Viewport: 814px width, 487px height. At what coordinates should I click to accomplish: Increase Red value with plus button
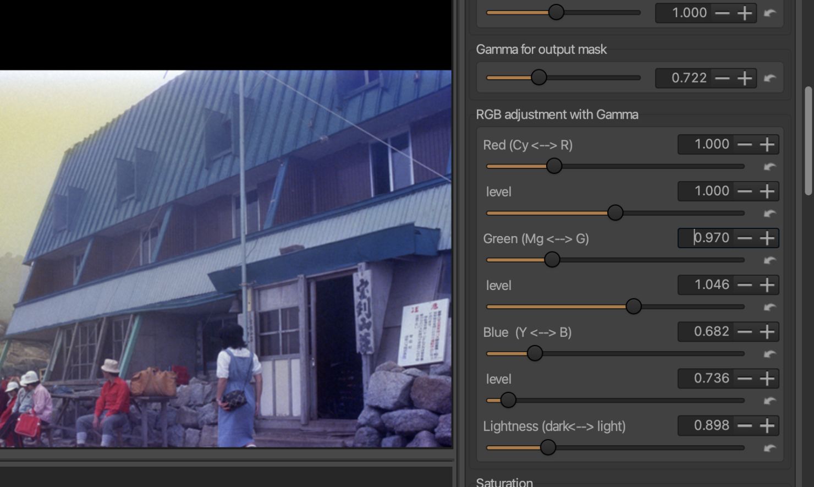(x=767, y=145)
